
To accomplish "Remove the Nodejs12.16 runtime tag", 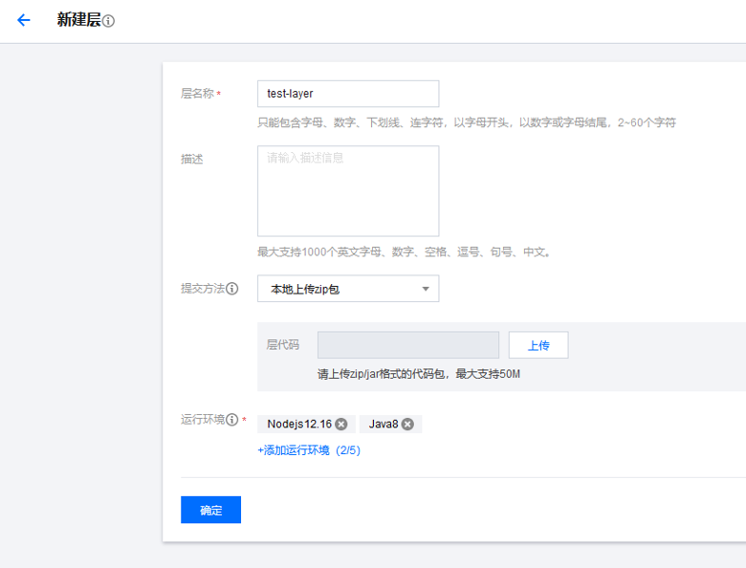I will [x=341, y=424].
